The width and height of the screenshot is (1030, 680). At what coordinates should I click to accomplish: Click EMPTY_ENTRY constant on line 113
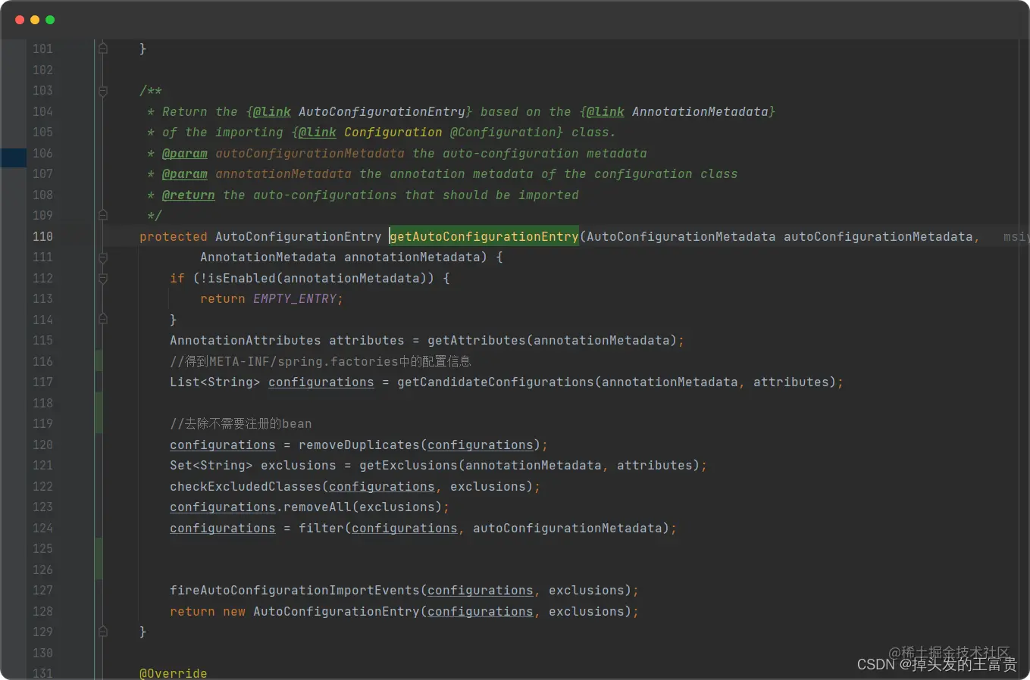click(295, 299)
